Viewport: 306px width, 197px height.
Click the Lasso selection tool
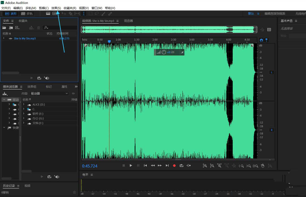pos(97,14)
